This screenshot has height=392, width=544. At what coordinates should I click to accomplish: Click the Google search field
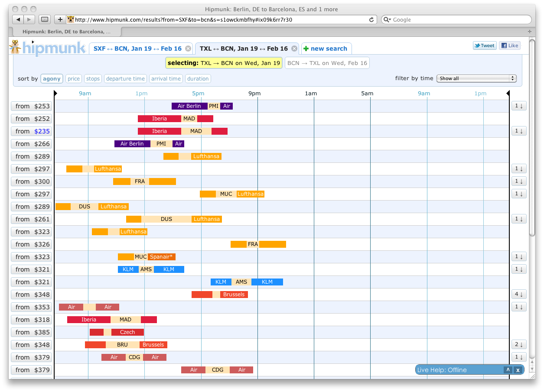459,19
